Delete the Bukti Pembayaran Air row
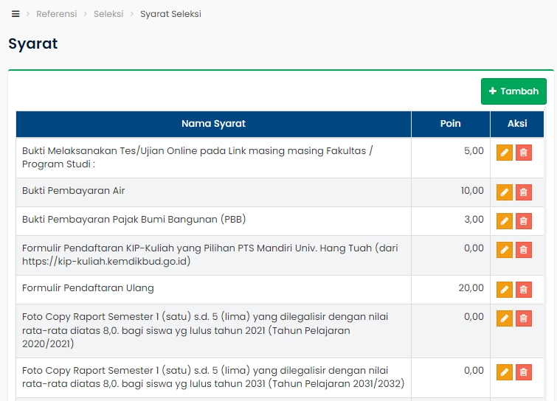 point(524,192)
